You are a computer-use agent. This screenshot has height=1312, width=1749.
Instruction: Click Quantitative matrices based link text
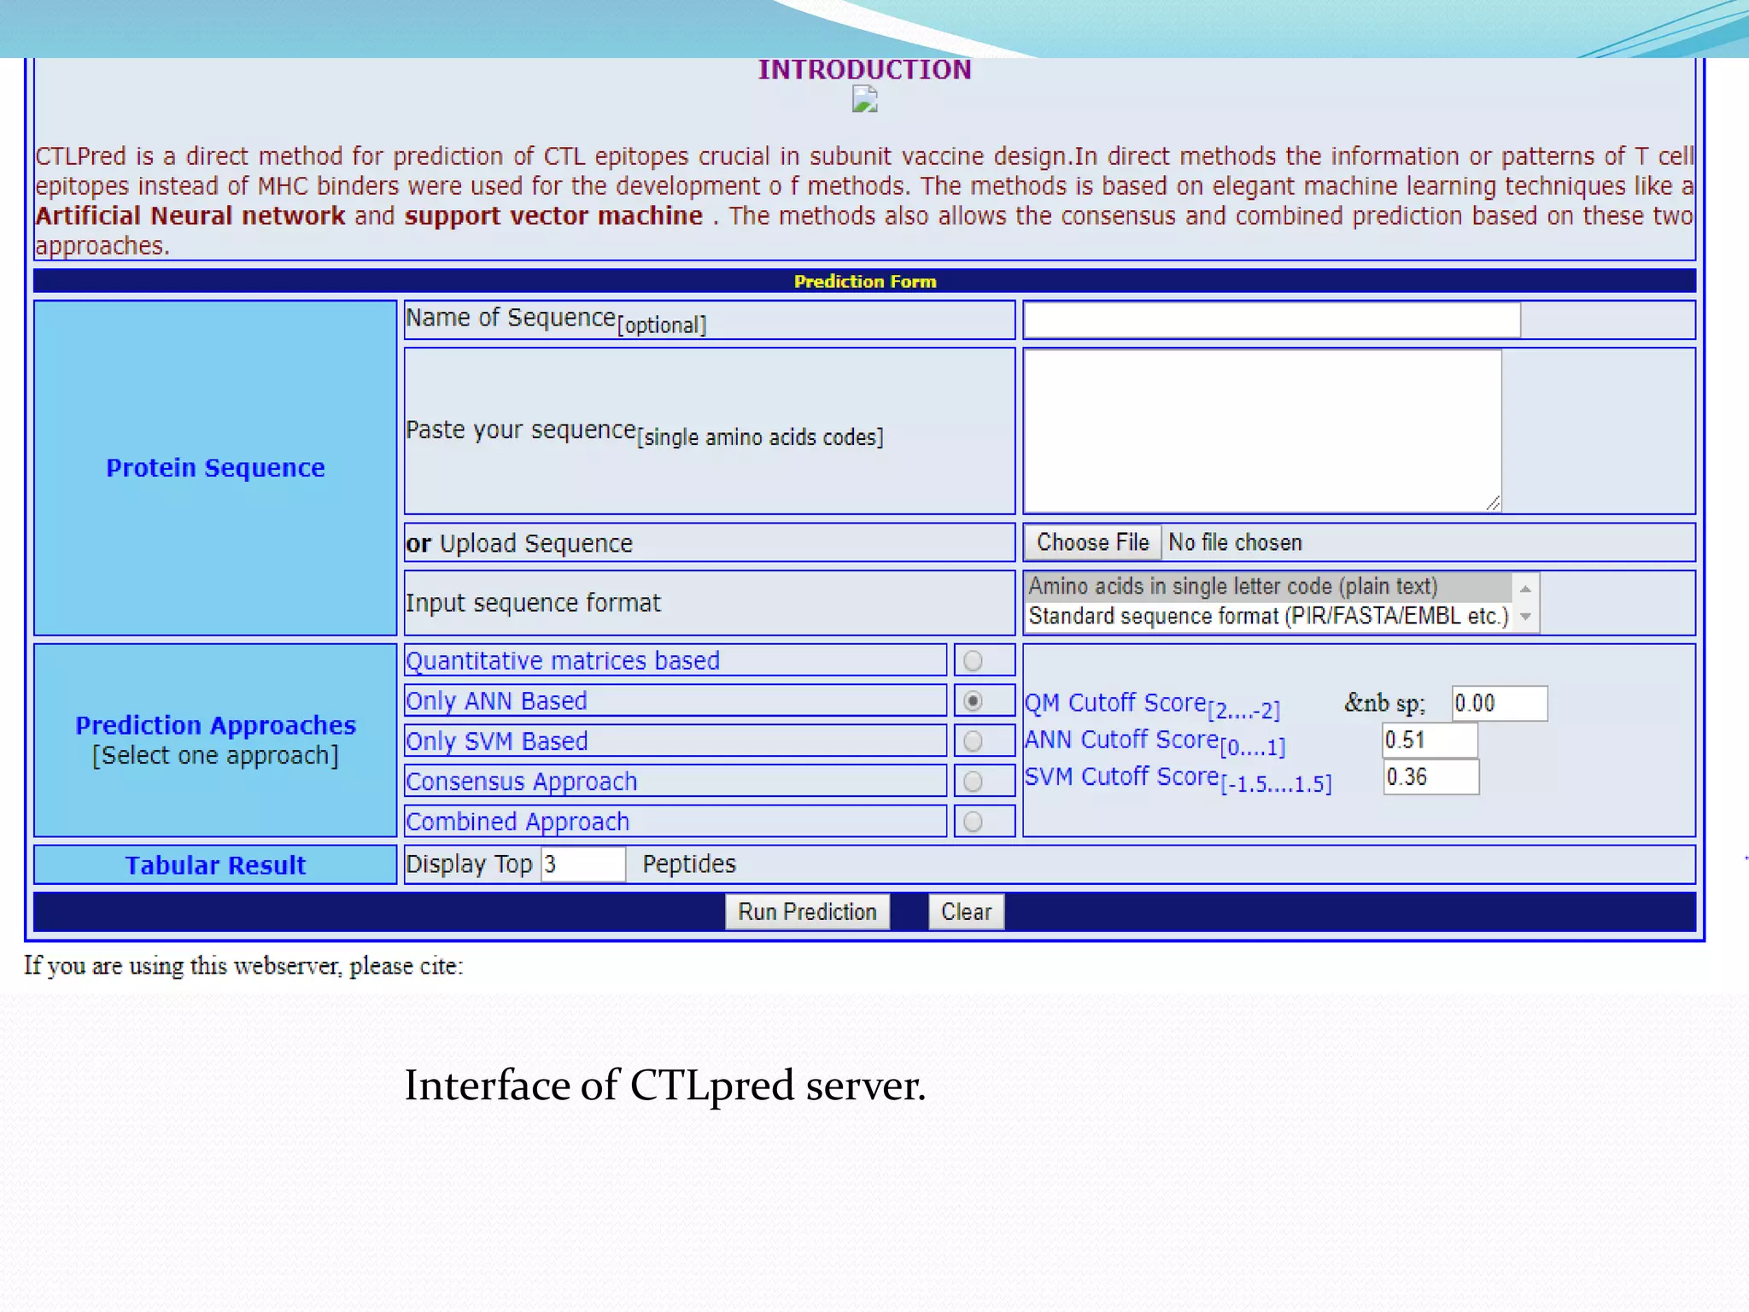click(563, 660)
